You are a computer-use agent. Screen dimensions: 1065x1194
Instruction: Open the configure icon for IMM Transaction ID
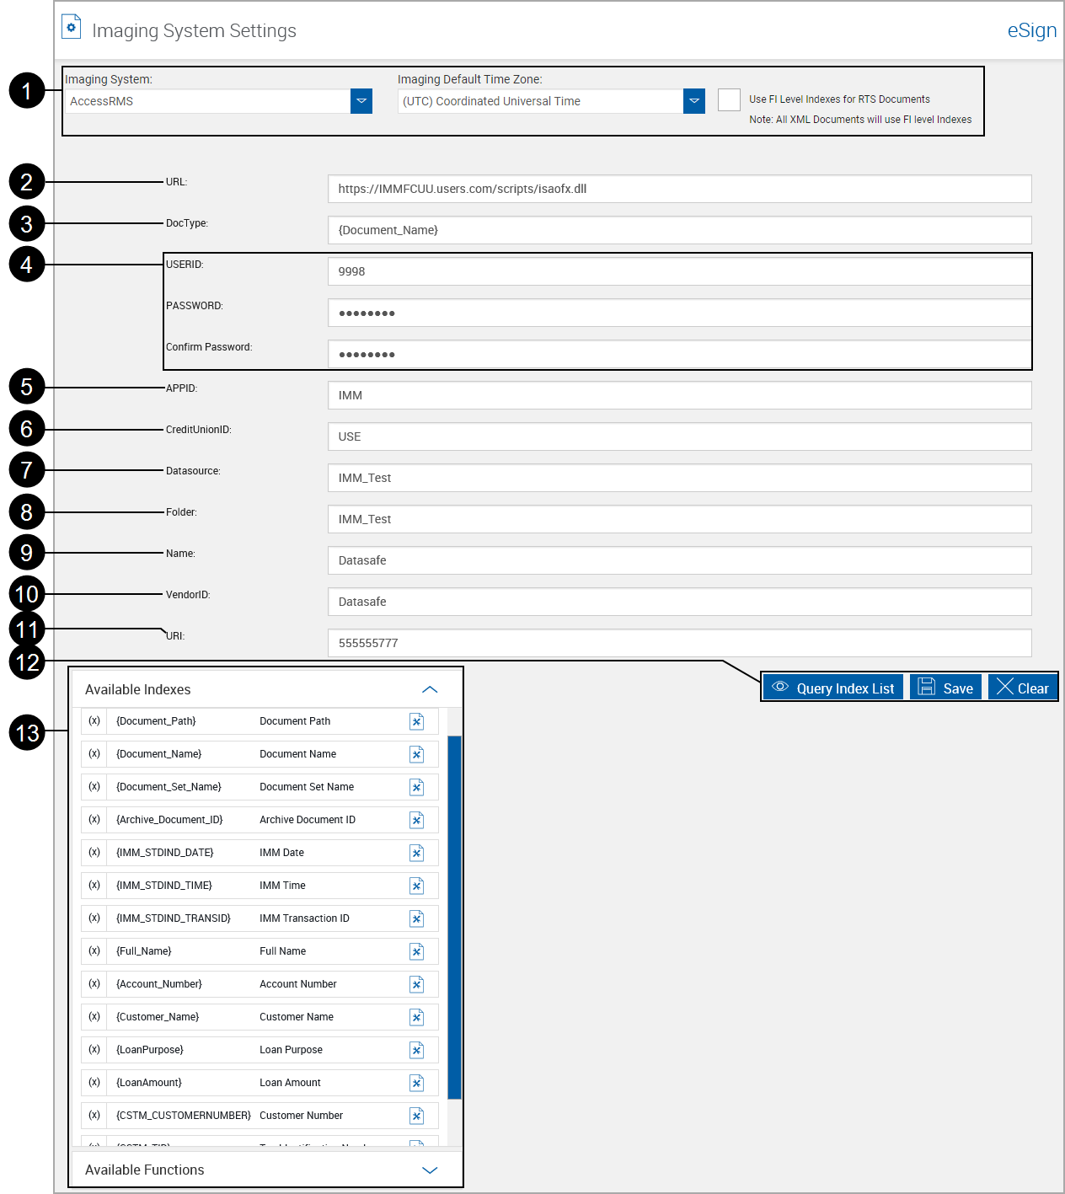(416, 918)
